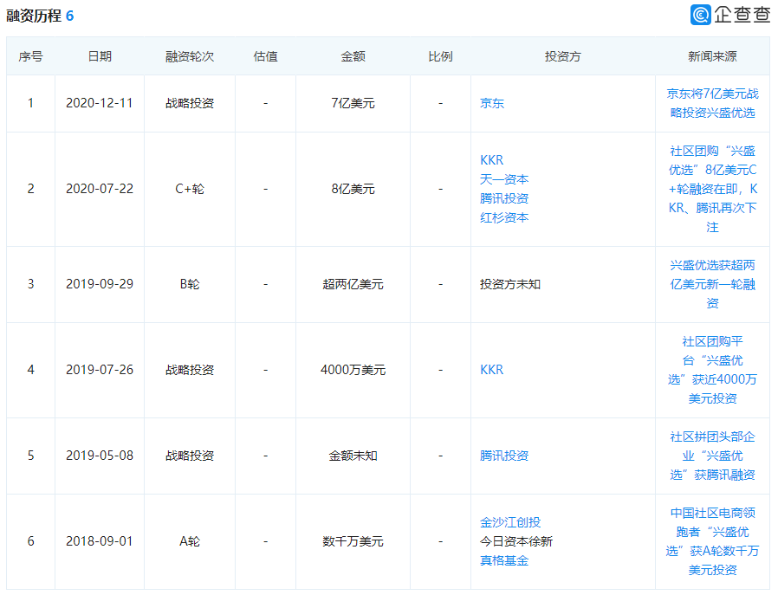Click the 日期 column header
The width and height of the screenshot is (778, 595).
point(100,56)
